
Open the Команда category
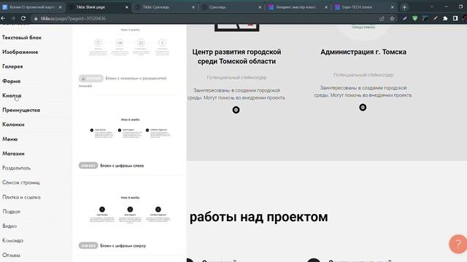[13, 241]
